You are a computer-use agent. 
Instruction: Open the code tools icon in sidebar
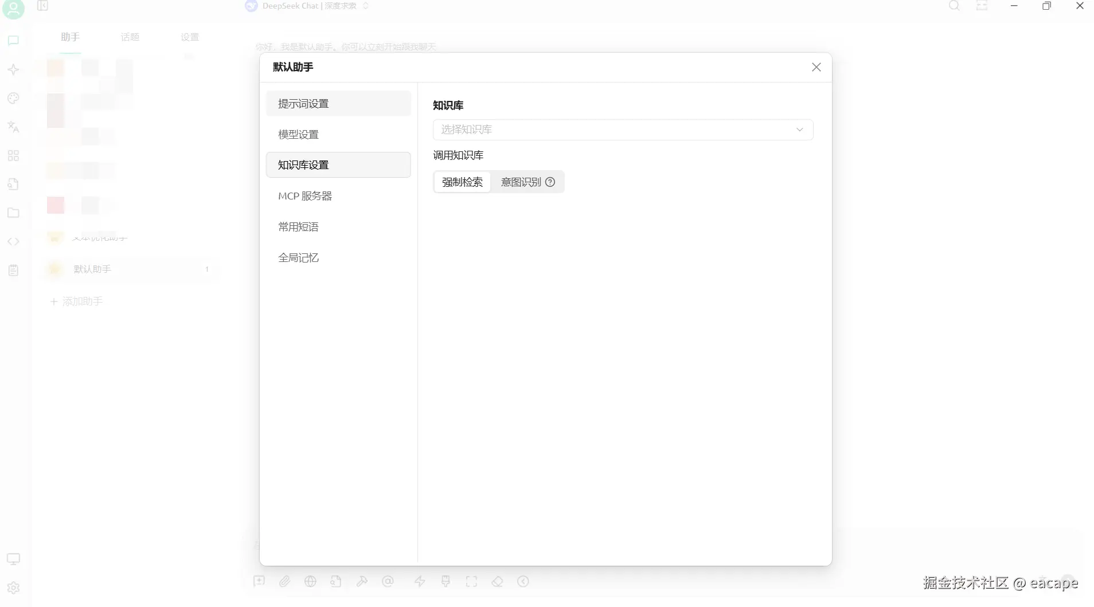[x=13, y=241]
